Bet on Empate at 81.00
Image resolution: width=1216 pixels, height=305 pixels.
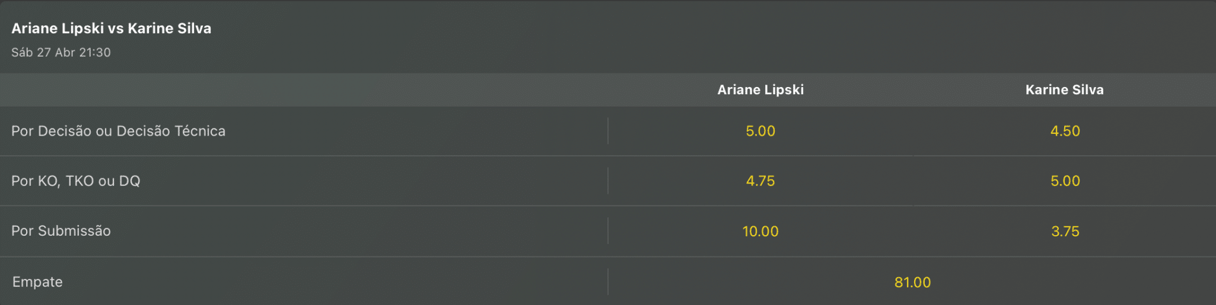coord(912,282)
